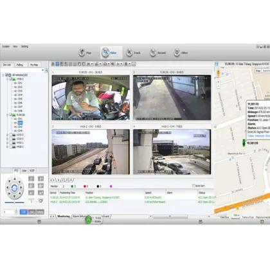Open the dropdown arrow before the fullscreen icon
The height and width of the screenshot is (270, 270).
tap(129, 64)
